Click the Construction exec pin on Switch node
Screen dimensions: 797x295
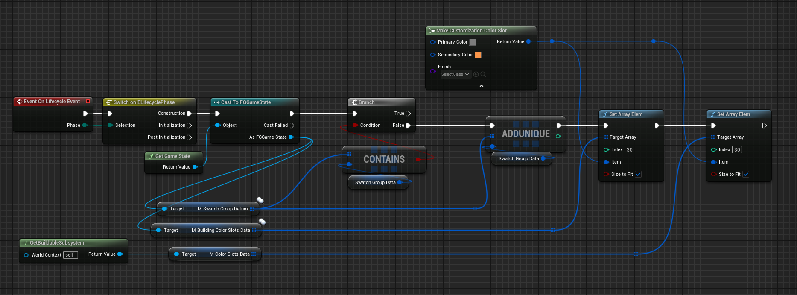click(x=189, y=114)
